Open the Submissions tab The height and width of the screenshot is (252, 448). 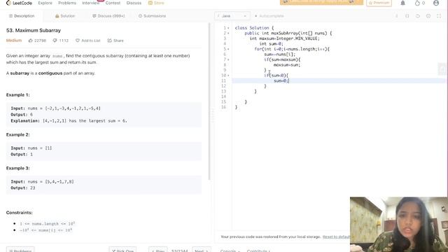pyautogui.click(x=153, y=16)
